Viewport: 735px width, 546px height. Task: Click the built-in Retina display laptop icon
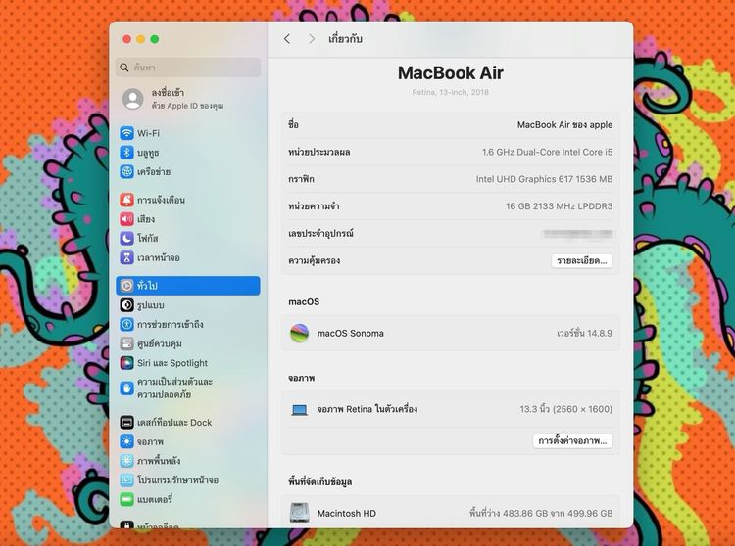coord(299,410)
